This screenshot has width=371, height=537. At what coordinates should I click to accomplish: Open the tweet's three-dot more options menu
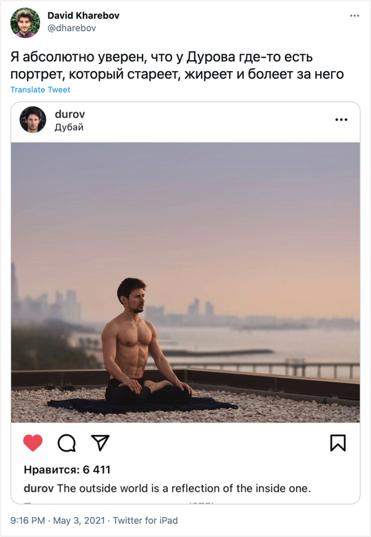[354, 16]
